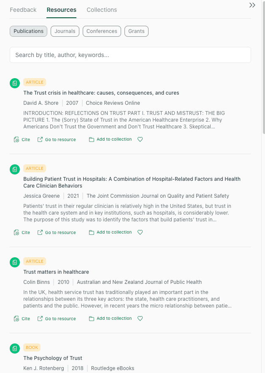Click the green article icon next to Trust crisis in healthcare

pos(15,83)
